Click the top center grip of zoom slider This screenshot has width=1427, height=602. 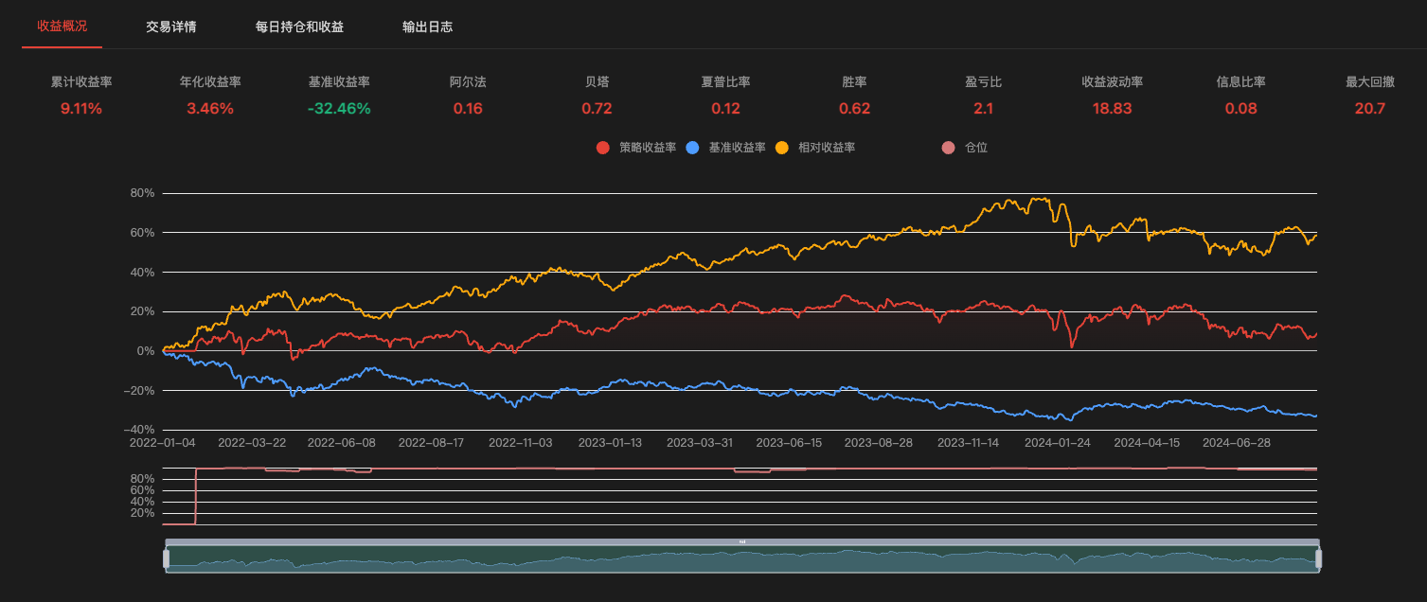pyautogui.click(x=742, y=542)
